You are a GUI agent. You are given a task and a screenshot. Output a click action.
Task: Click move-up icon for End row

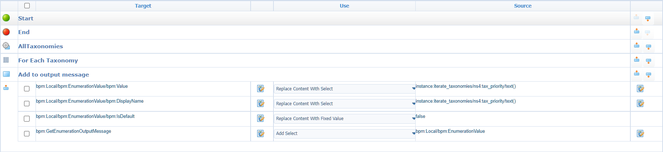coord(637,32)
